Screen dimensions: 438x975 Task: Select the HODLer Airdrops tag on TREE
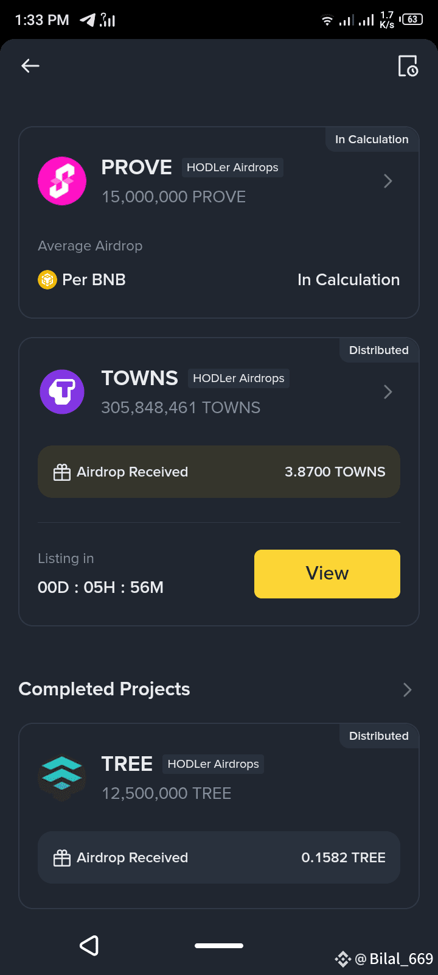tap(213, 764)
